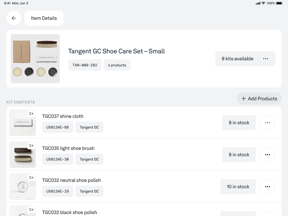
Task: Tap SKU tag U5013AE-30
Action: point(58,159)
